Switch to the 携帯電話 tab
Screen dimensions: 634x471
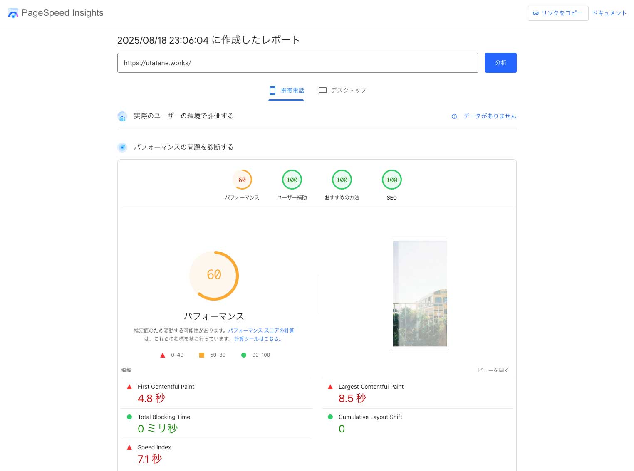click(286, 91)
